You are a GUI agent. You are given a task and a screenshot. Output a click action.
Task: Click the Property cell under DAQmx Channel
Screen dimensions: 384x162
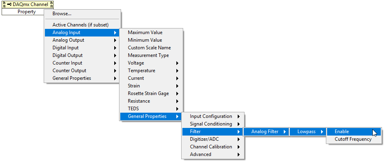pos(26,12)
